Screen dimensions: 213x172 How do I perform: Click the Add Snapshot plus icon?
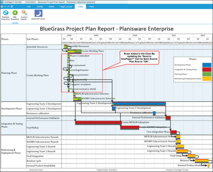[15, 13]
